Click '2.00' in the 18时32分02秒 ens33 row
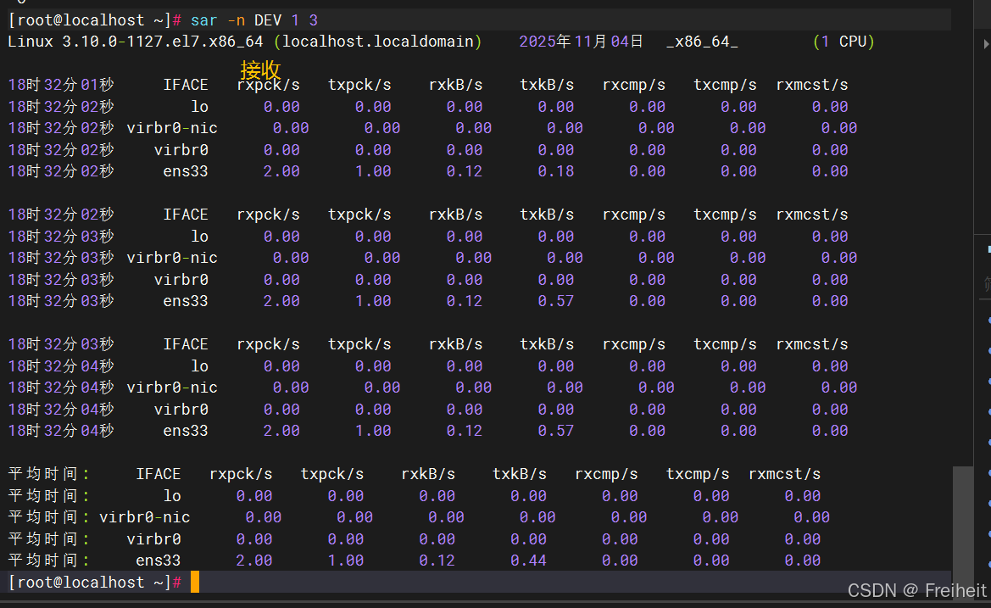This screenshot has height=608, width=991. point(282,171)
